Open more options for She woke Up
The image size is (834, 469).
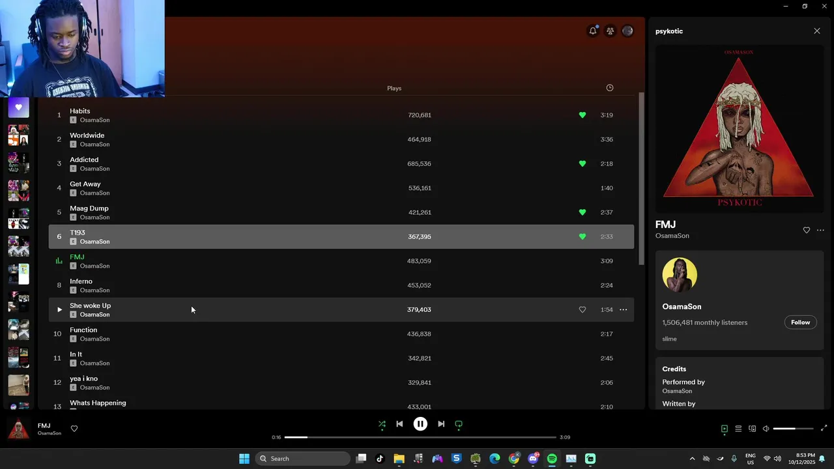point(623,309)
